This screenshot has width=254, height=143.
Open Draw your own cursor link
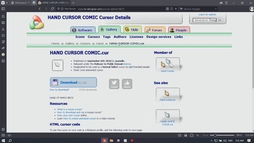tap(68, 115)
